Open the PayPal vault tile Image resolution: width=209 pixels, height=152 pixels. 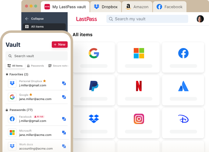(x=94, y=90)
